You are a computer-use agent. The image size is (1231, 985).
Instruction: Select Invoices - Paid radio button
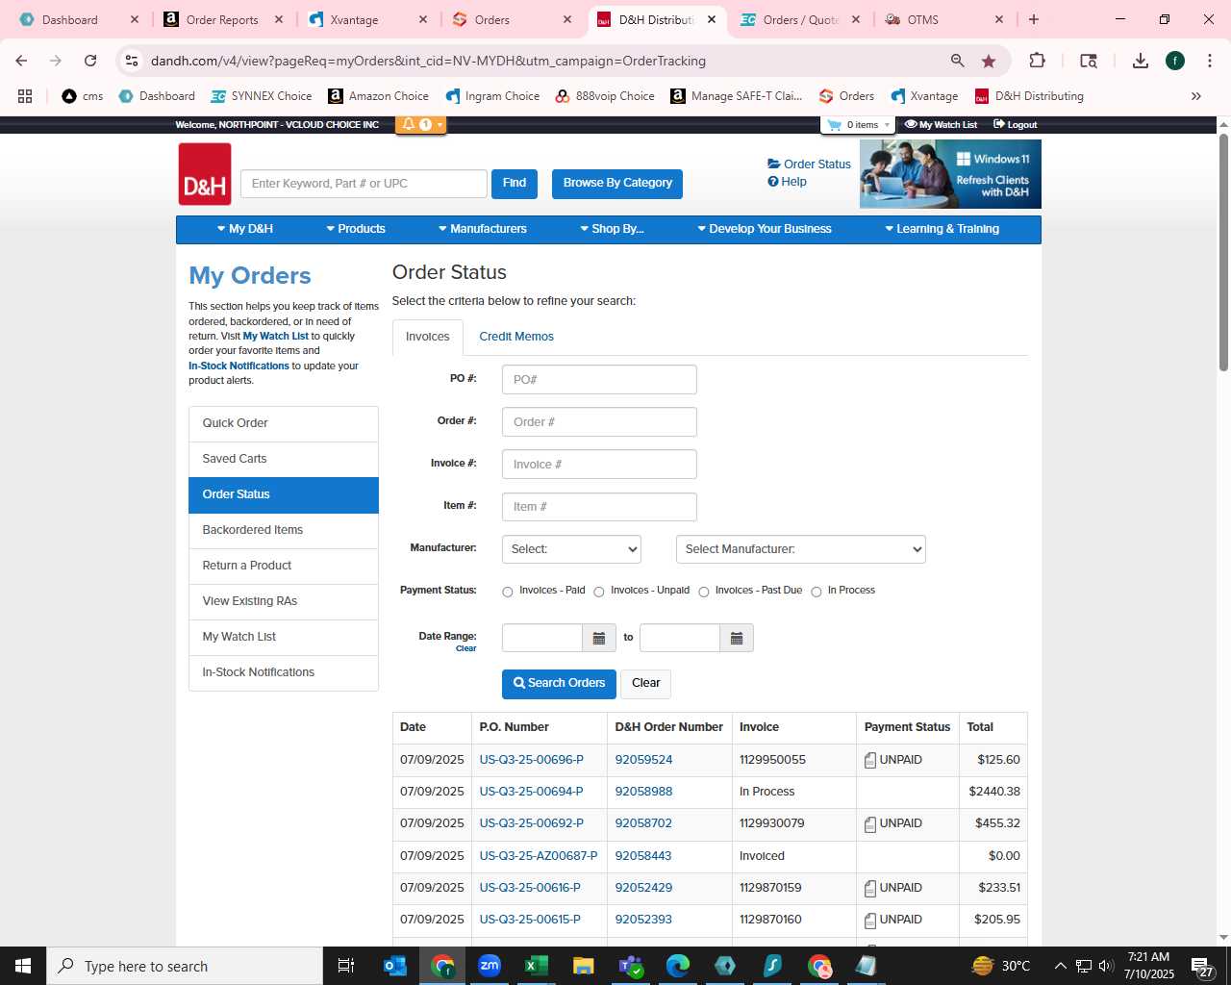point(508,592)
